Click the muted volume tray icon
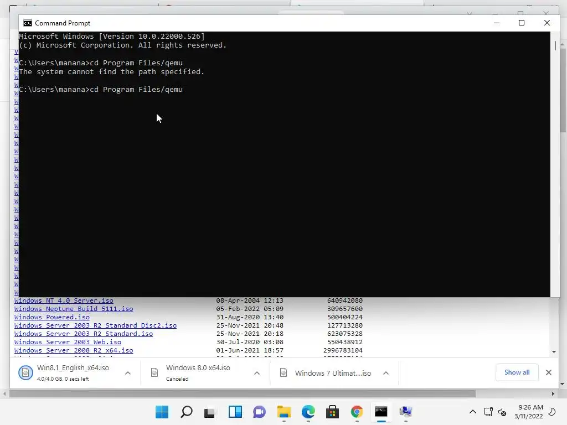567x425 pixels. pyautogui.click(x=502, y=412)
